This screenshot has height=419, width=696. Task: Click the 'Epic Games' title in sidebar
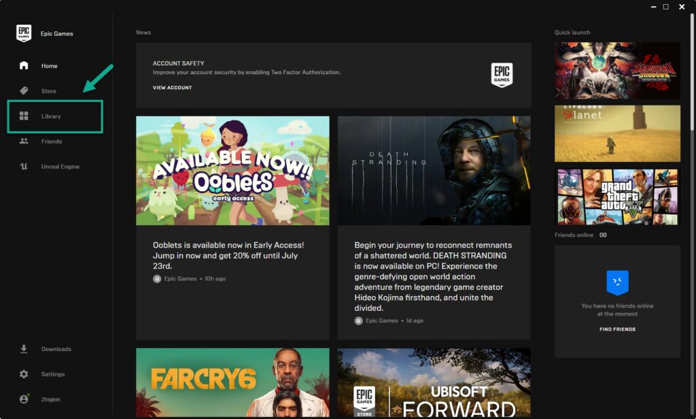click(57, 34)
